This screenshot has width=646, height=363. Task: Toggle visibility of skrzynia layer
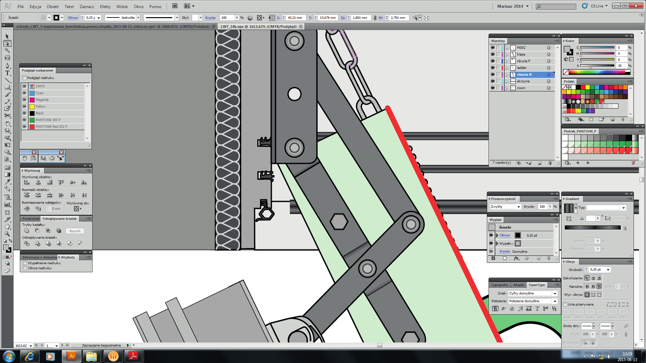[x=493, y=81]
